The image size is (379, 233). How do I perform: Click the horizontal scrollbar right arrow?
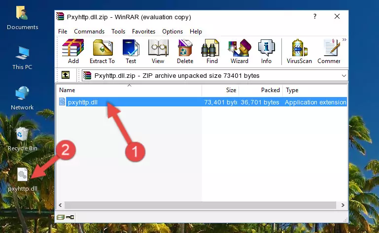(x=343, y=205)
